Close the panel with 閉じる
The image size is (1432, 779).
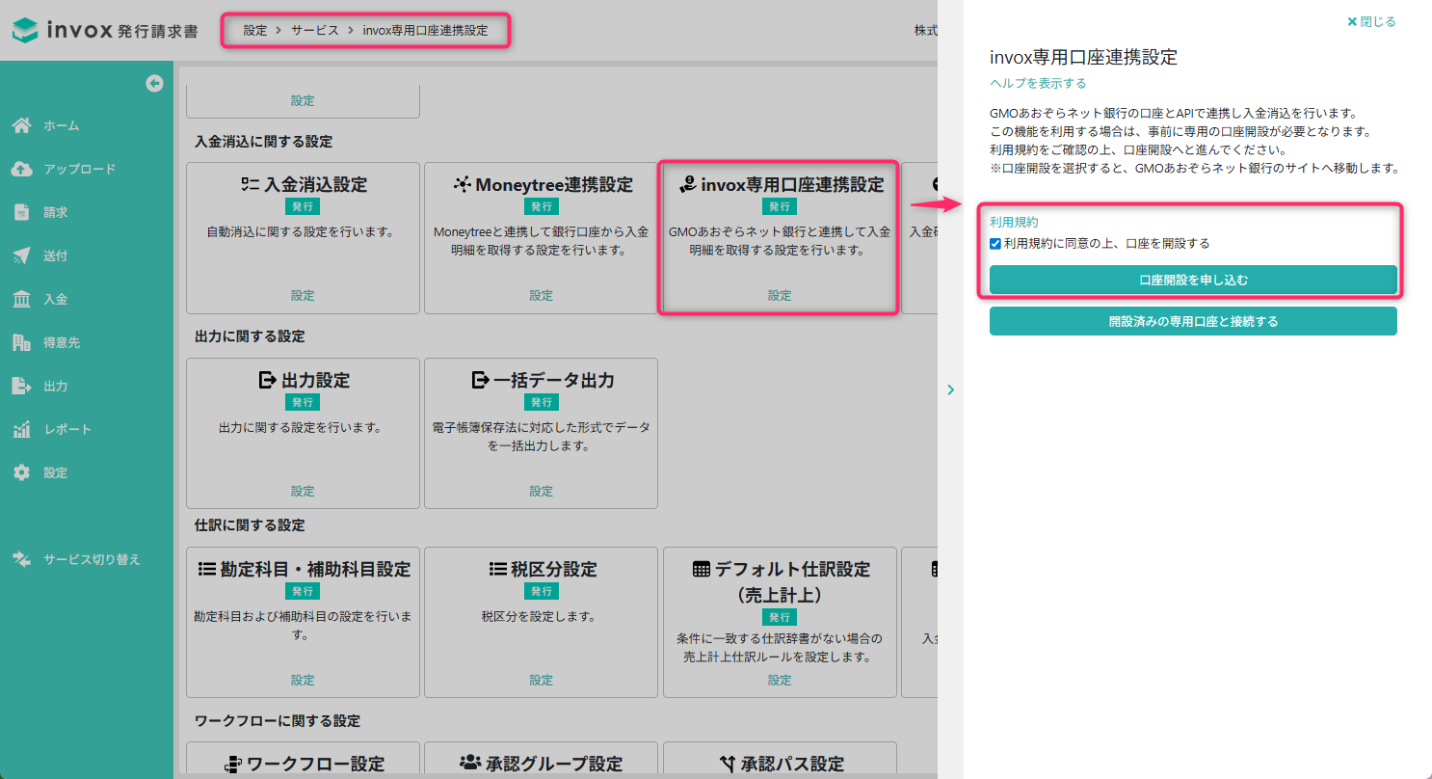tap(1371, 21)
